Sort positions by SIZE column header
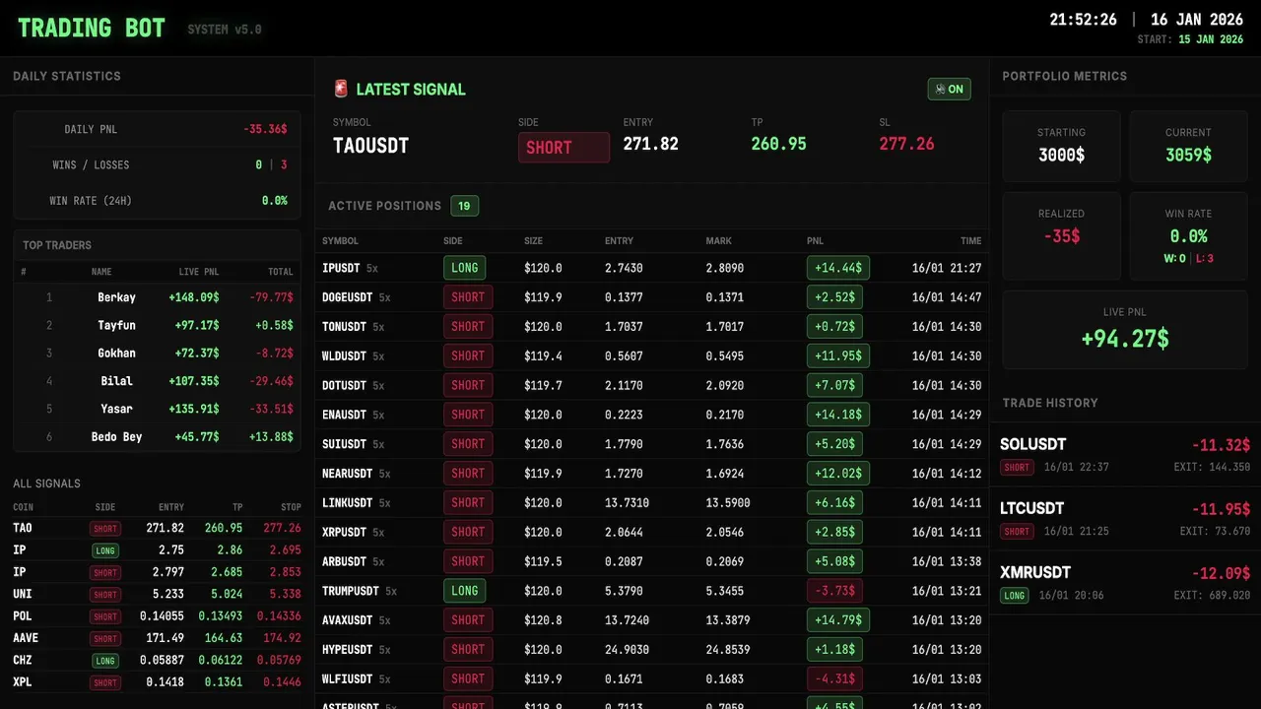The height and width of the screenshot is (709, 1261). [x=533, y=241]
